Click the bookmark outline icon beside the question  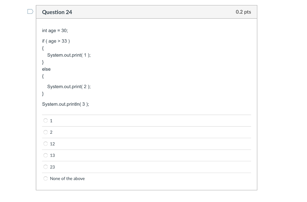(x=30, y=11)
